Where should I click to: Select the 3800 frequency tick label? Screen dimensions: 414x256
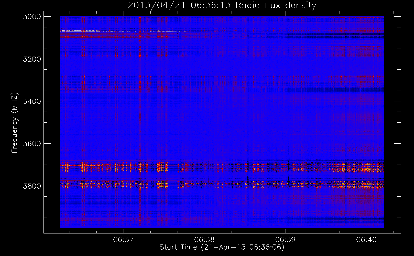tap(32, 186)
